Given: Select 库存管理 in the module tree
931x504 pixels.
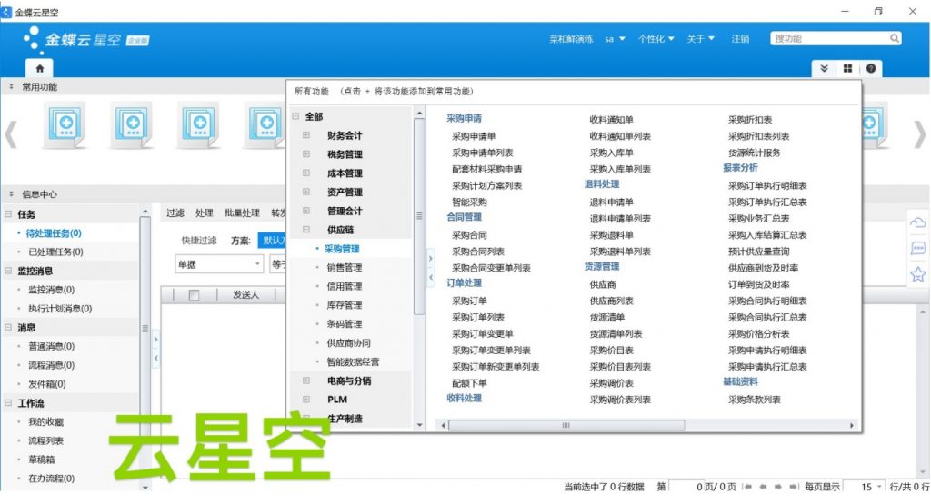Looking at the screenshot, I should click(345, 305).
